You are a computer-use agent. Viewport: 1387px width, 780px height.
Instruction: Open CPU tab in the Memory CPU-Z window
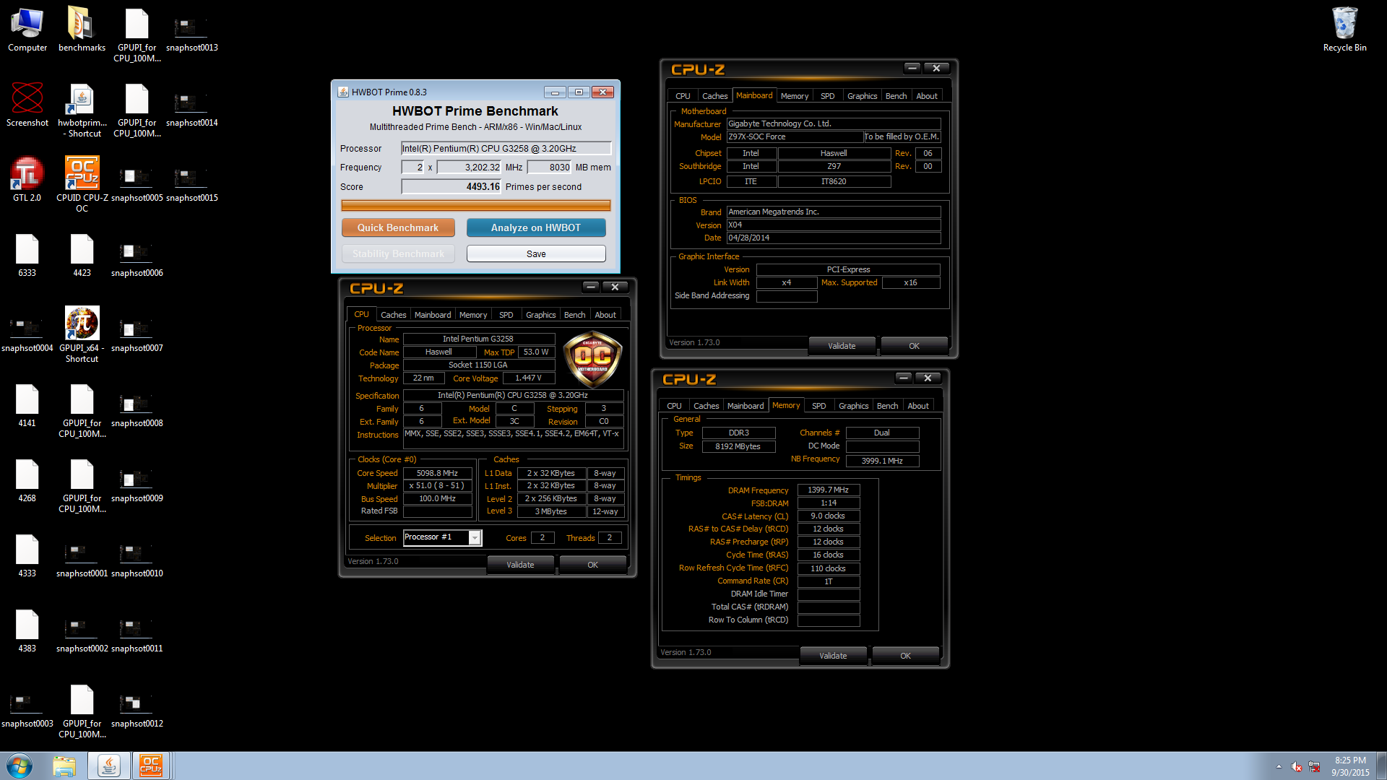tap(674, 406)
